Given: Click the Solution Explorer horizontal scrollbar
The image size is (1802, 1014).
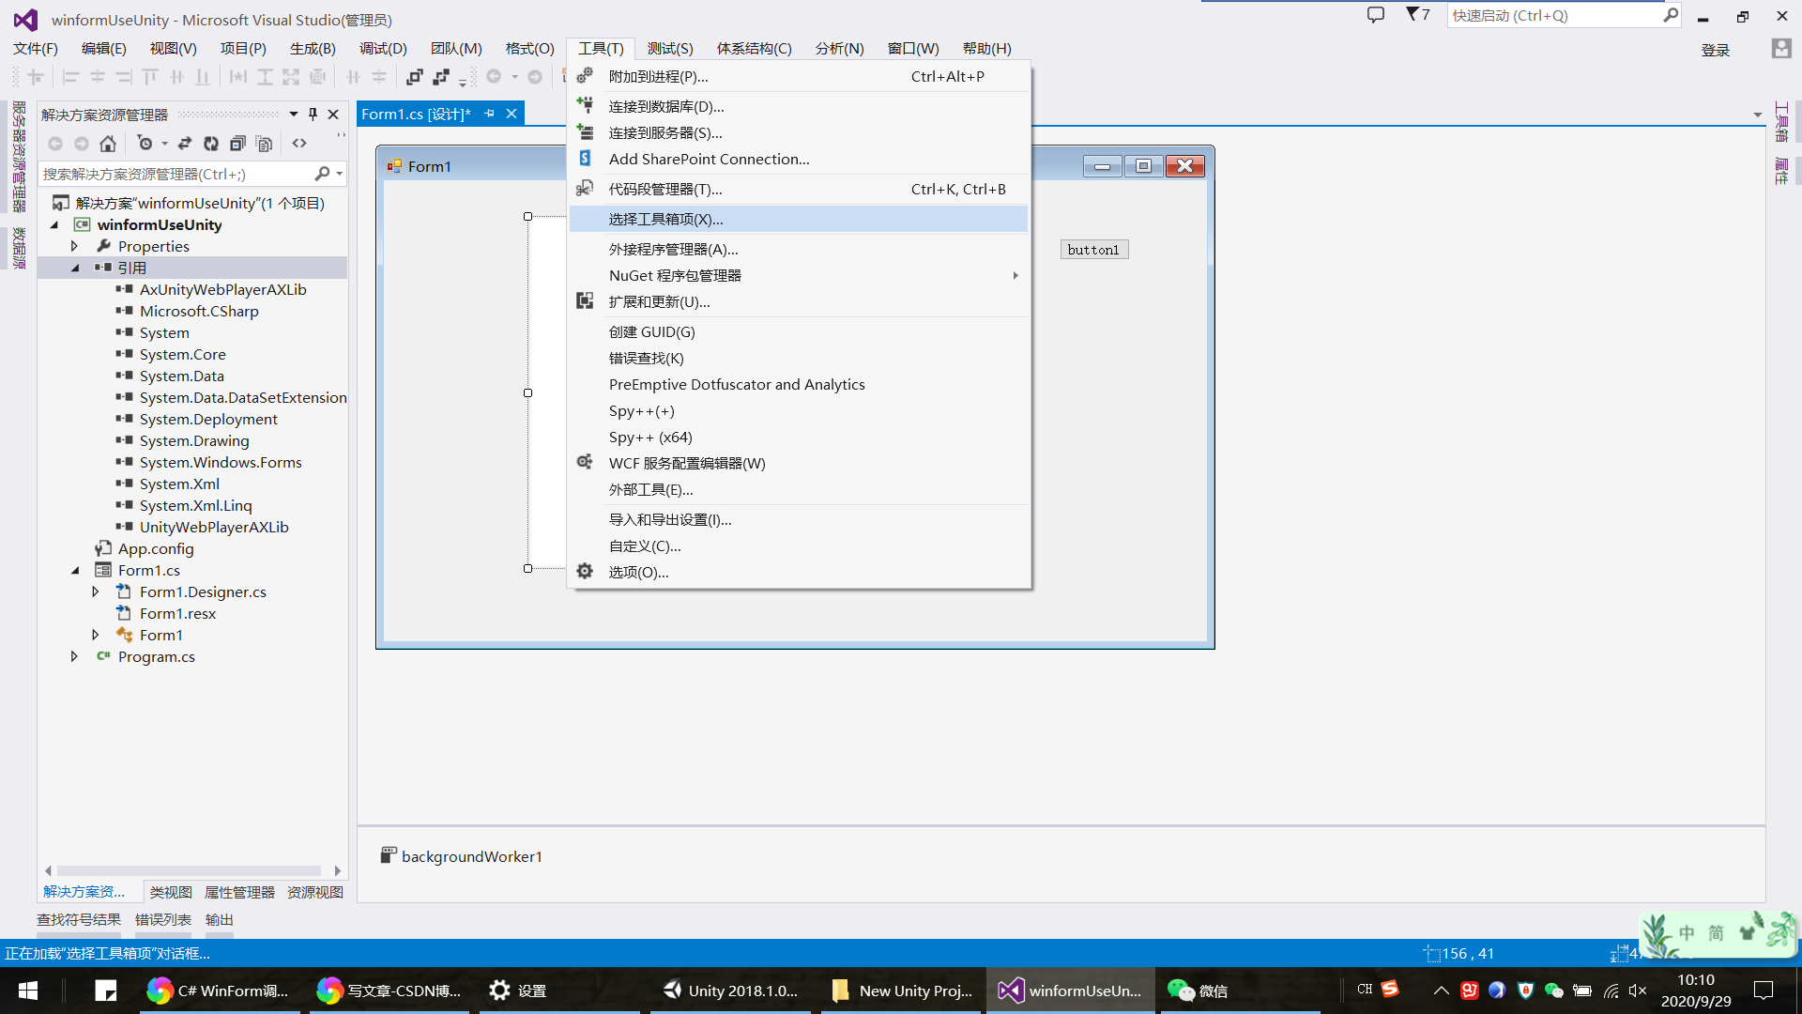Looking at the screenshot, I should click(188, 871).
